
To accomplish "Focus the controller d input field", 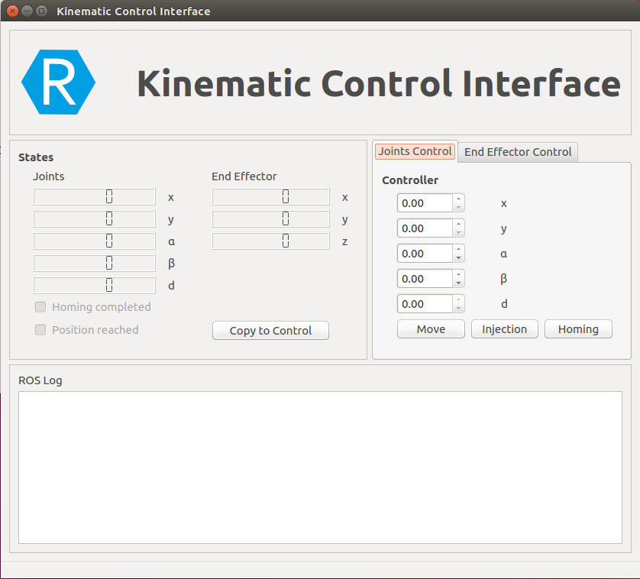I will pyautogui.click(x=425, y=304).
